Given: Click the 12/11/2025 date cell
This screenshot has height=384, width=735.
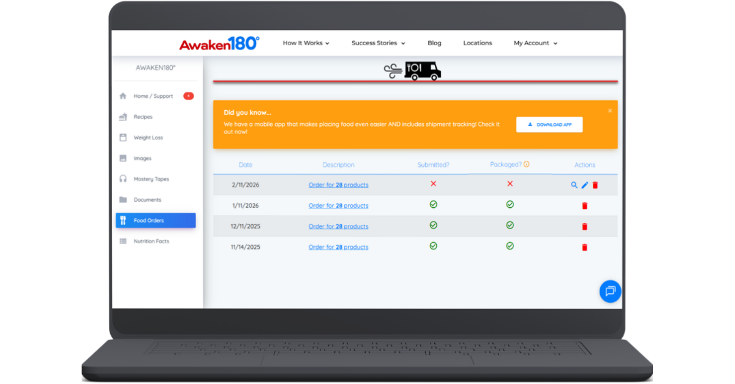Looking at the screenshot, I should [246, 227].
